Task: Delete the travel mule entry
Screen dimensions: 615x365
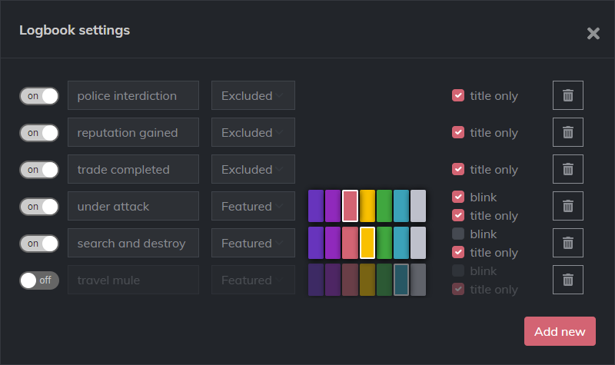Action: point(568,280)
